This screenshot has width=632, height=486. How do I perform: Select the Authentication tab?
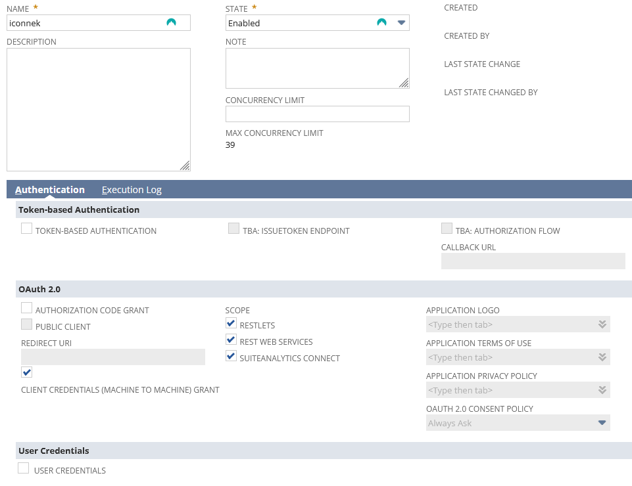click(x=50, y=190)
